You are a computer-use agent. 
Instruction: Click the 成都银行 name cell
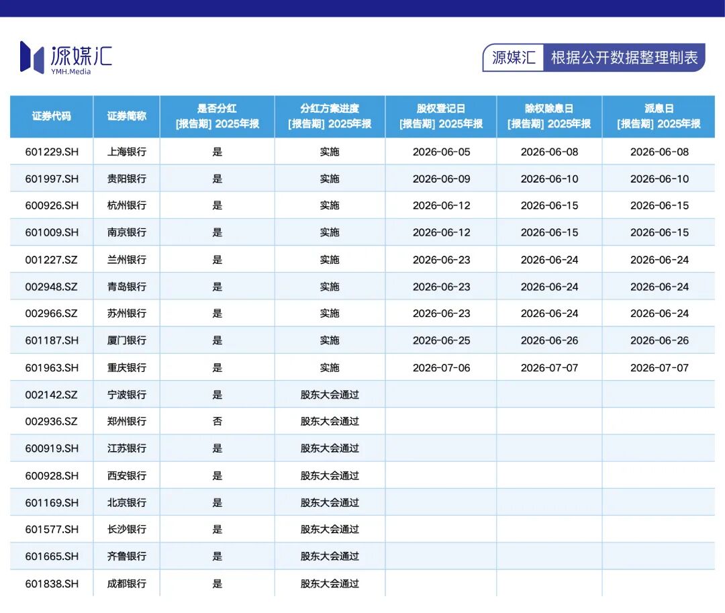coord(127,584)
